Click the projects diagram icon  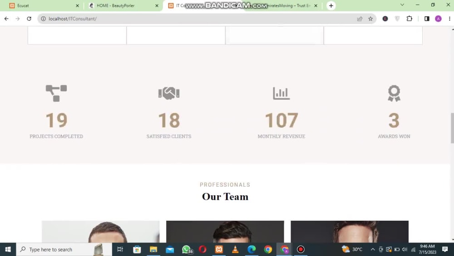56,93
